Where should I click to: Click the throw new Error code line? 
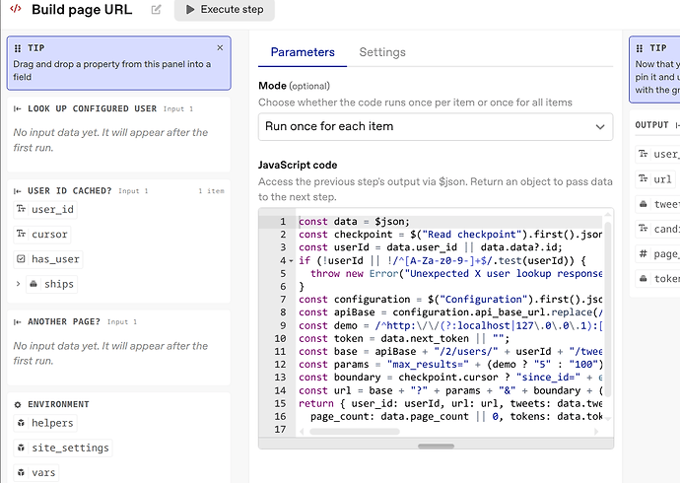click(455, 274)
